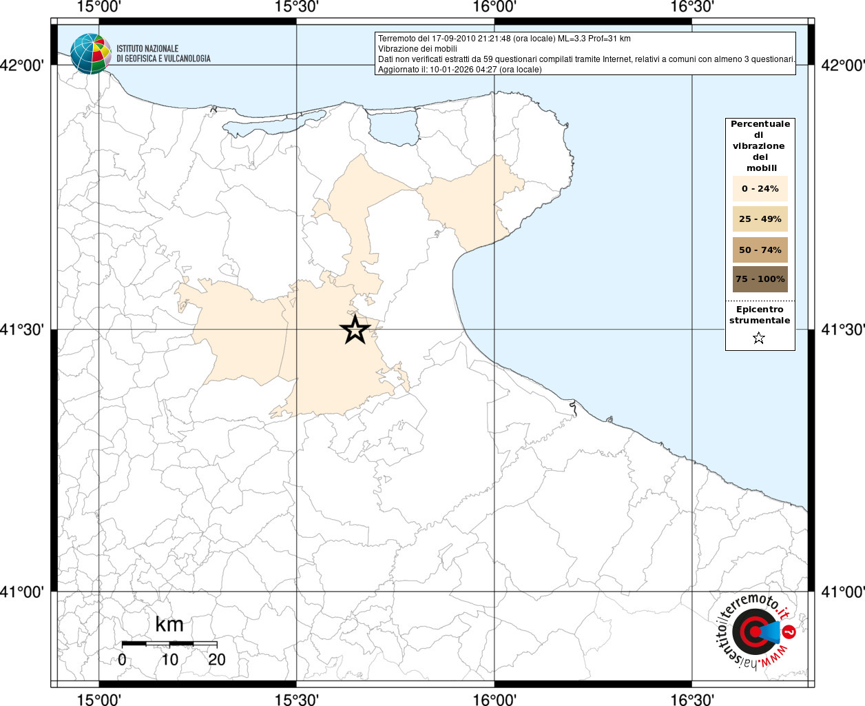Viewport: 865px width, 706px height.
Task: Click the star symbol in the legend
Action: [759, 338]
